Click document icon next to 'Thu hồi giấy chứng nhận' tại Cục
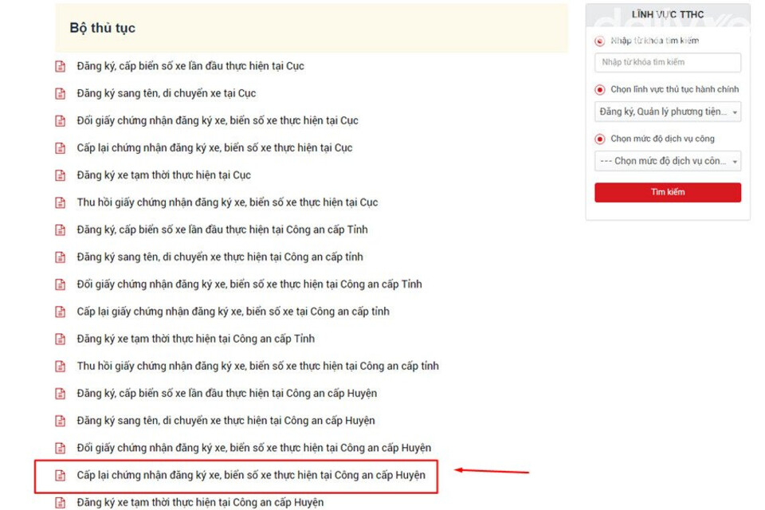The image size is (765, 510). pyautogui.click(x=60, y=202)
